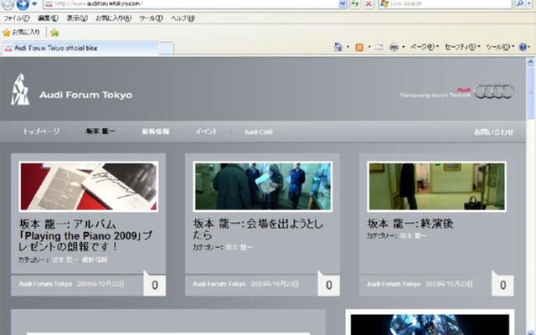This screenshot has height=335, width=536.
Task: Click the refresh page icon
Action: coord(355,3)
